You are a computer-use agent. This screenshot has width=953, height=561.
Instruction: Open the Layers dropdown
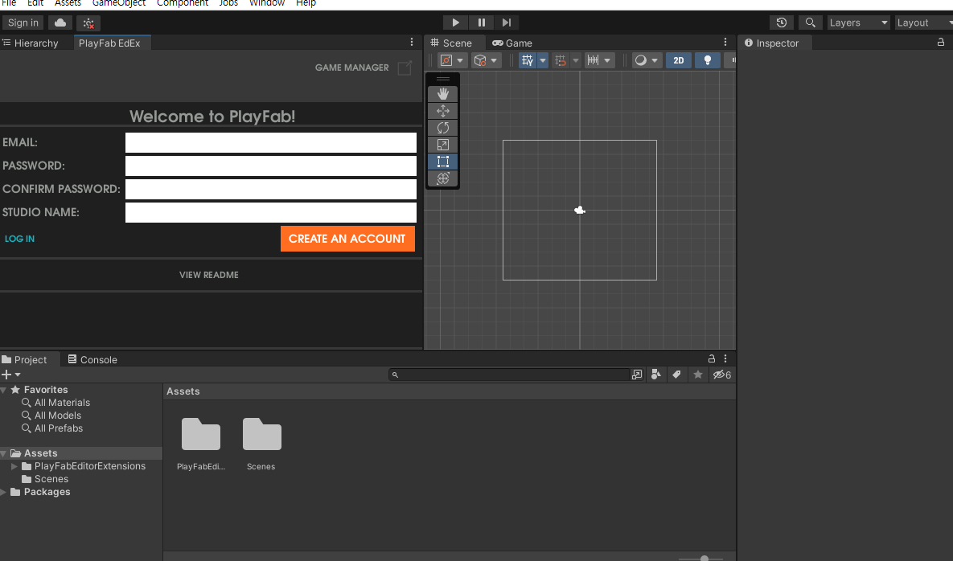tap(858, 23)
